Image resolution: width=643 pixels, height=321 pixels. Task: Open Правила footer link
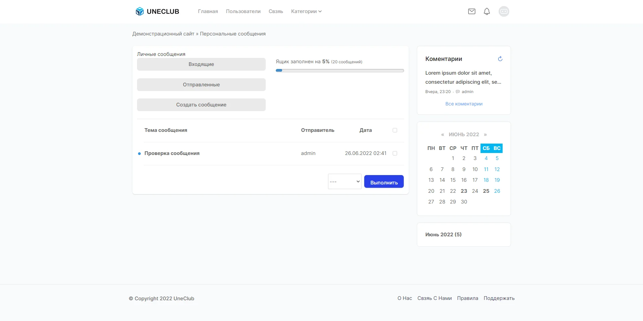pyautogui.click(x=467, y=298)
